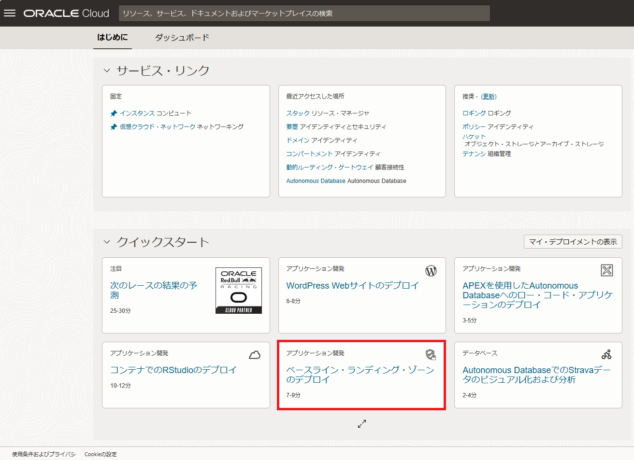
Task: Click the 3-5分 duration text
Action: pyautogui.click(x=470, y=321)
